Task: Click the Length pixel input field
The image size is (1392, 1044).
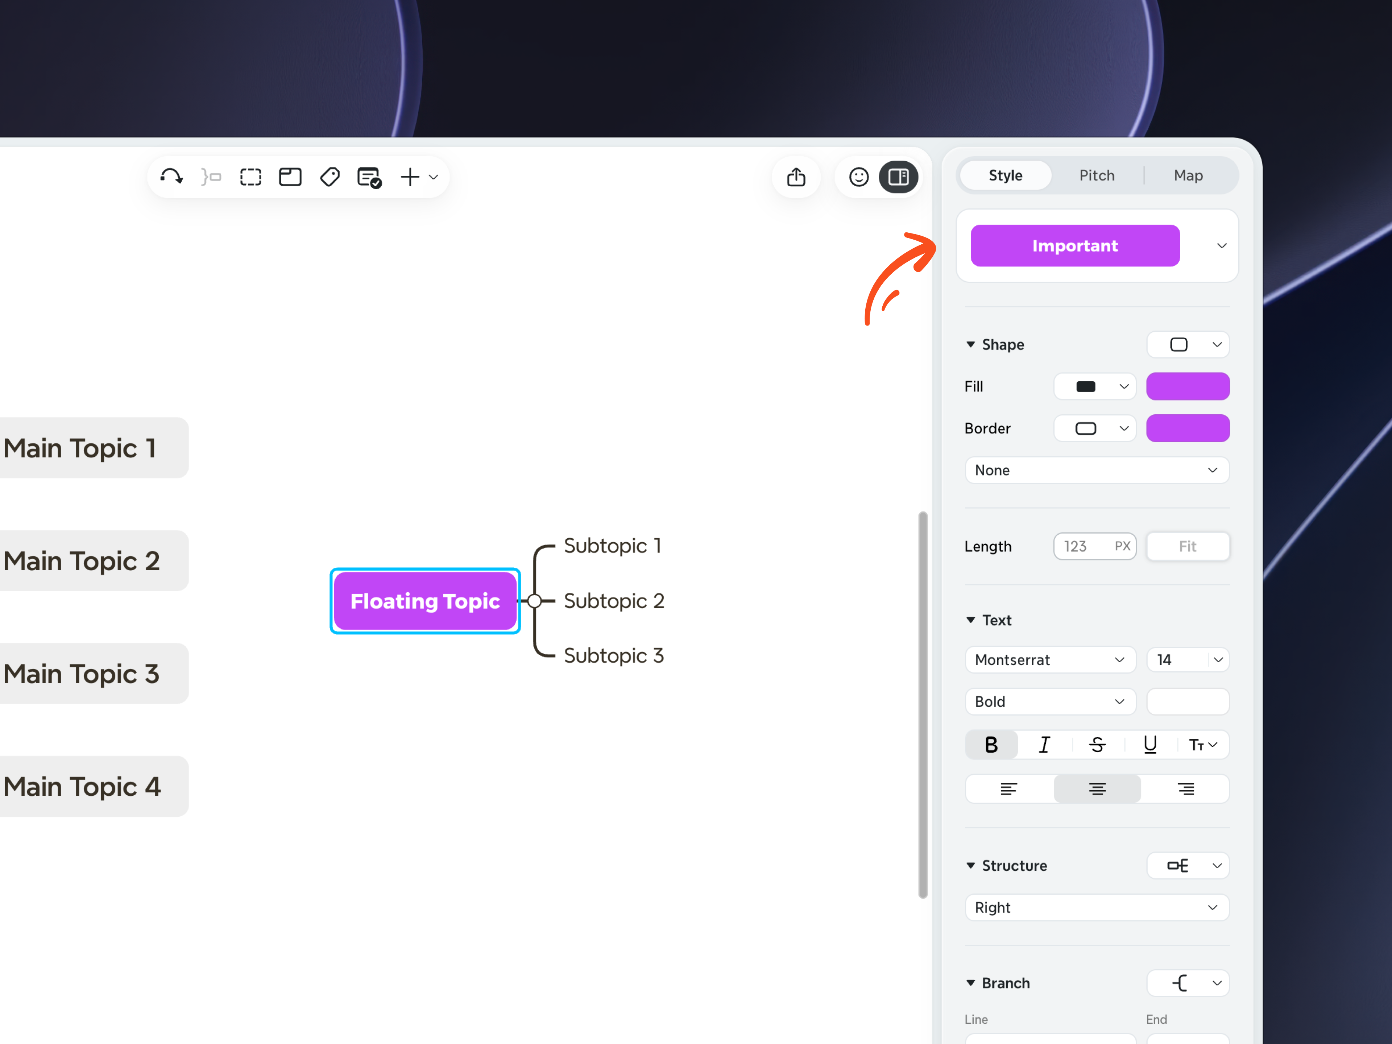Action: (1095, 546)
